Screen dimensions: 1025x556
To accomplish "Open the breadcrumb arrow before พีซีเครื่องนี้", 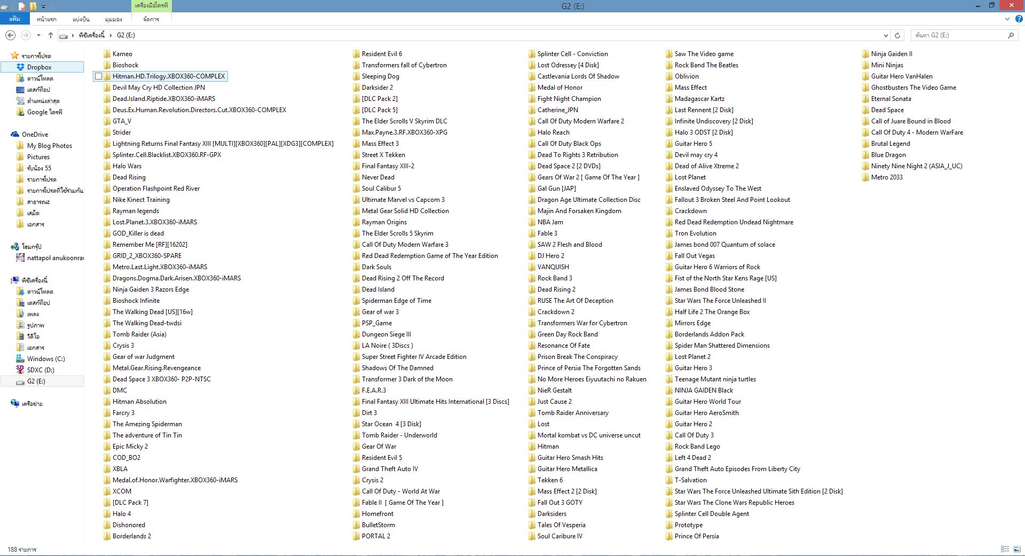I will (x=74, y=35).
